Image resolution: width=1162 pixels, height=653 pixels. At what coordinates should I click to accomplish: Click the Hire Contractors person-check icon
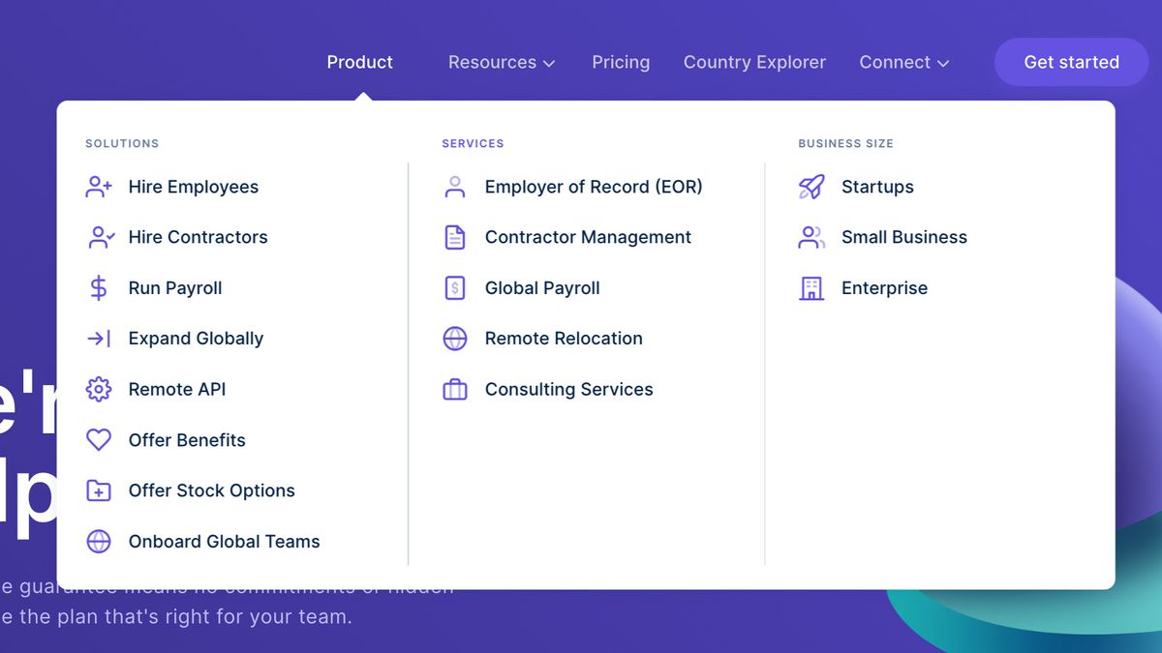pos(98,237)
